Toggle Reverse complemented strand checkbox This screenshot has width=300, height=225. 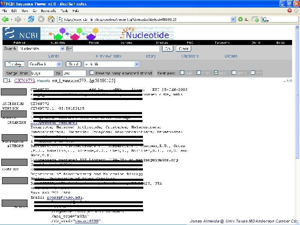tap(92, 72)
